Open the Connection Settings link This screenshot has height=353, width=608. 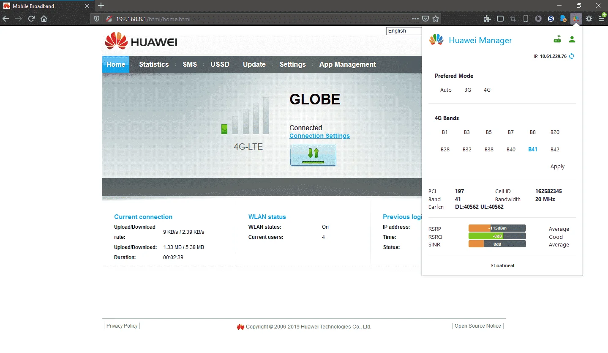tap(319, 136)
